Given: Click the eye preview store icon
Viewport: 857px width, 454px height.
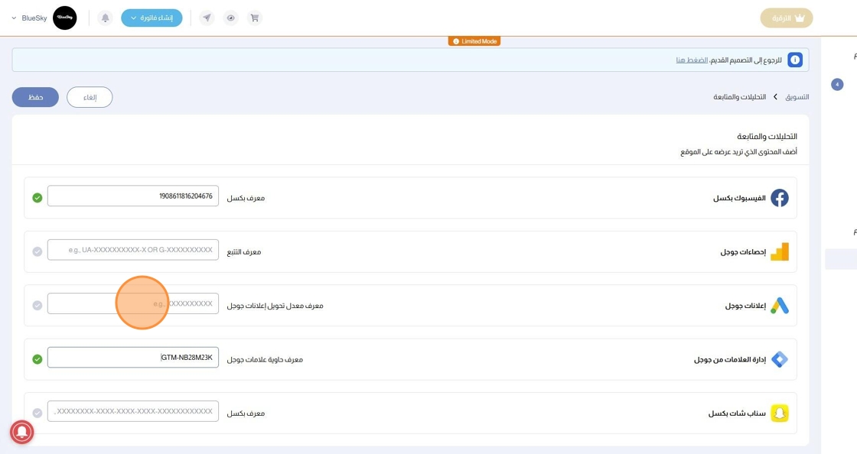Looking at the screenshot, I should tap(230, 18).
